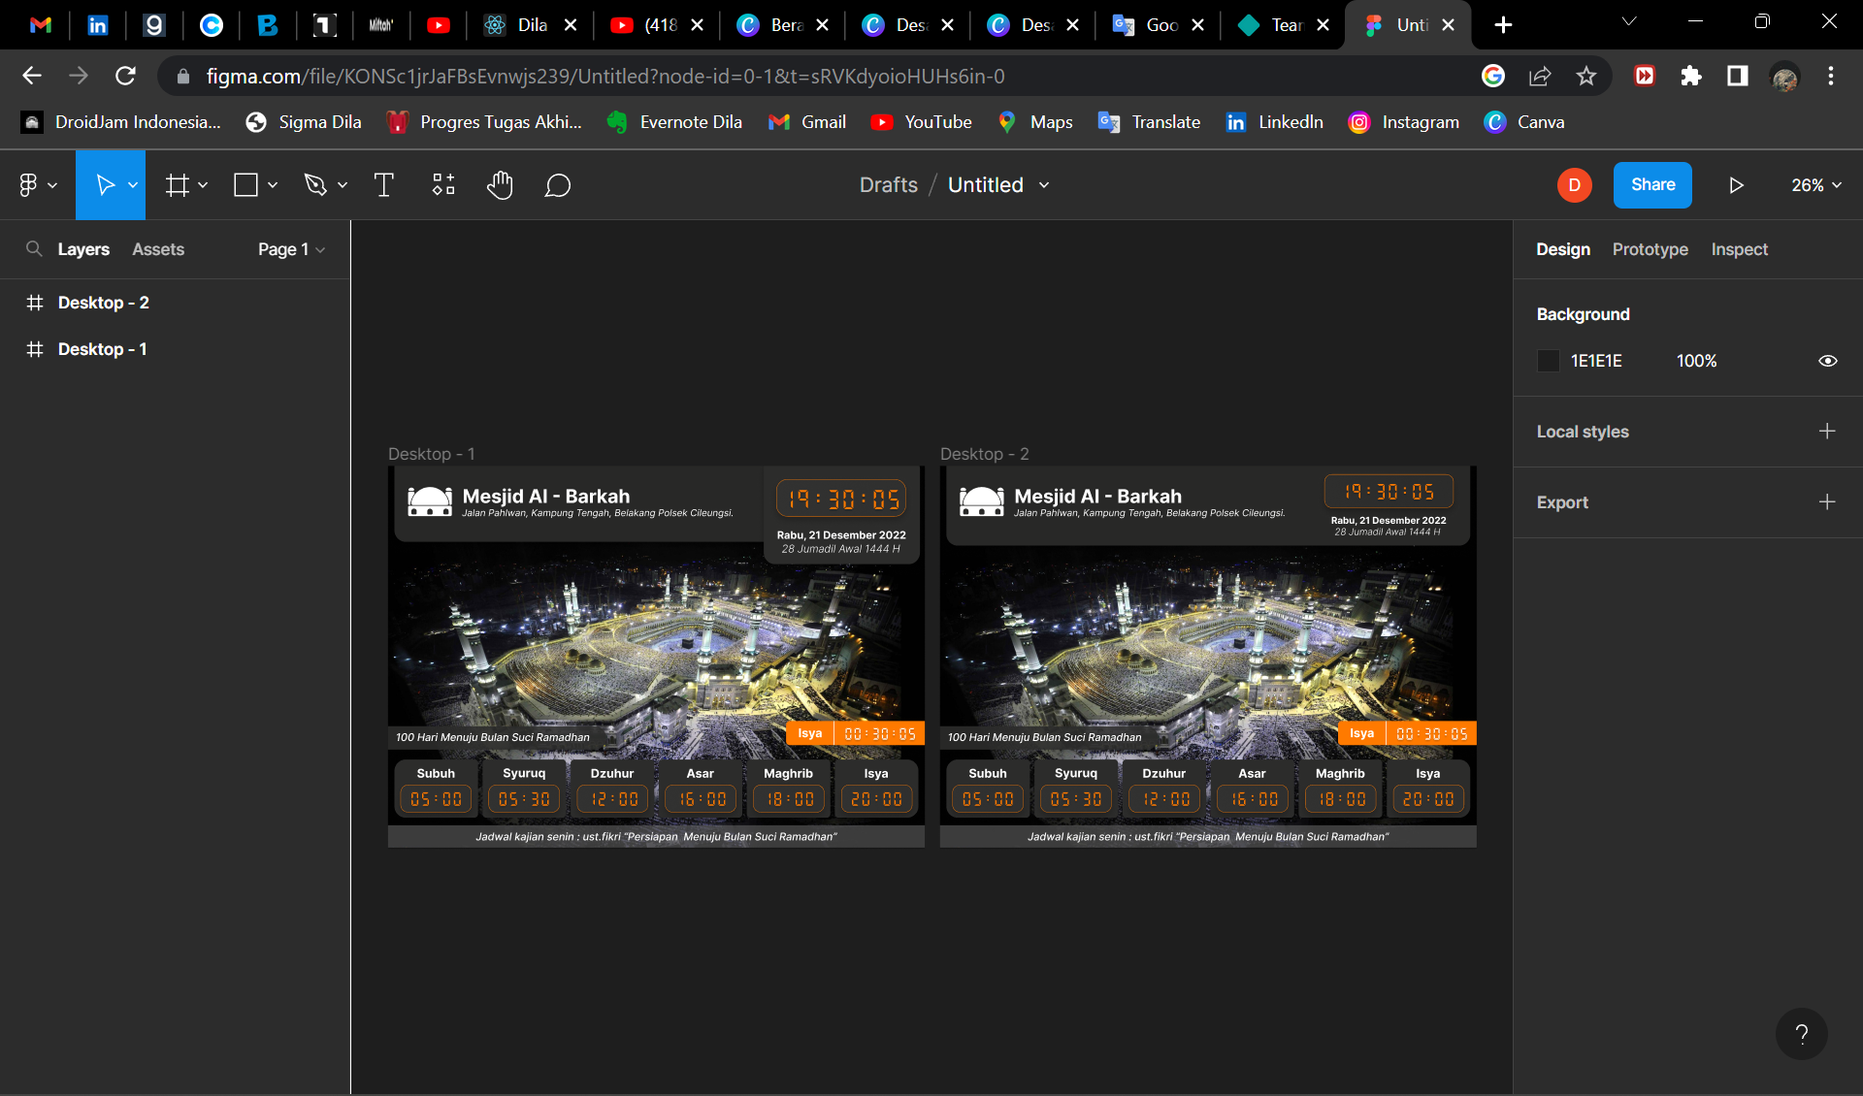The height and width of the screenshot is (1096, 1863).
Task: Select the Hand tool
Action: click(x=500, y=184)
